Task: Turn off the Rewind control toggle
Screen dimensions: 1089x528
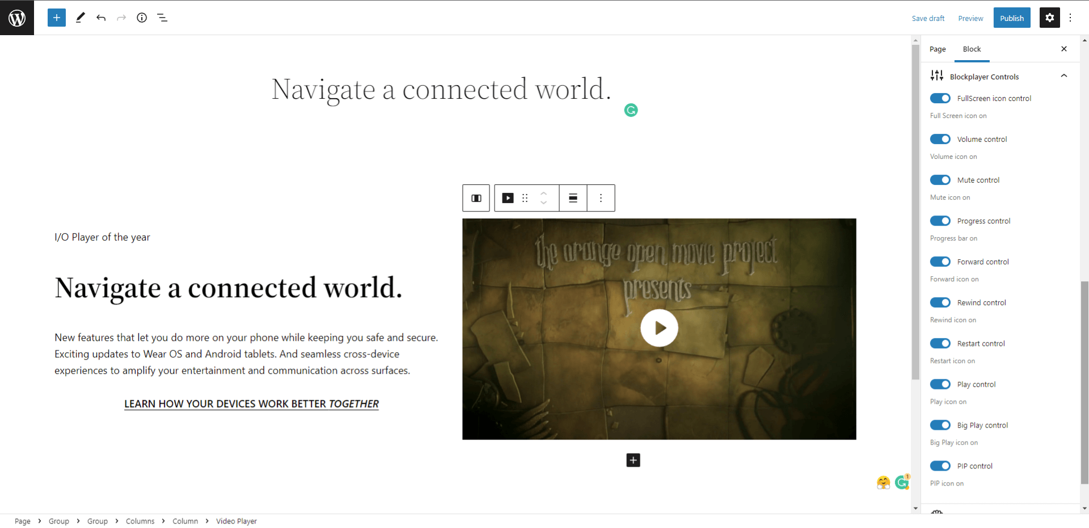Action: pyautogui.click(x=940, y=302)
